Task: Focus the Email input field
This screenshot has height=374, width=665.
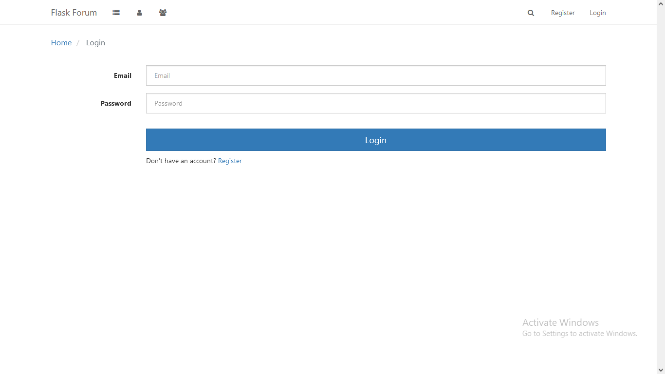Action: pos(376,75)
